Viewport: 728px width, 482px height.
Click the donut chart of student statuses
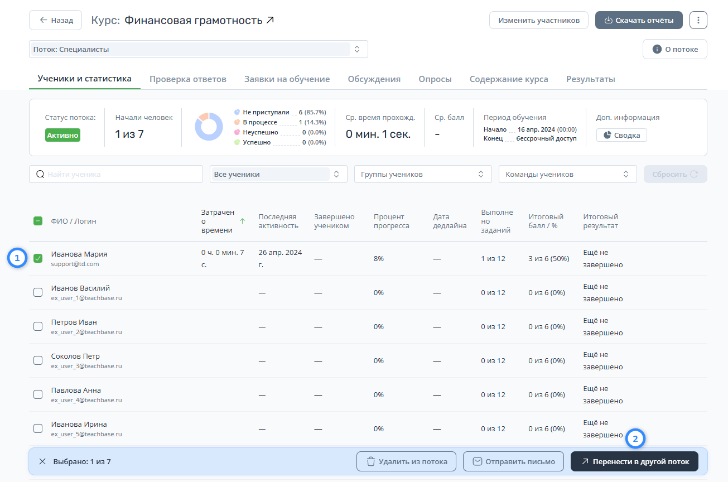pyautogui.click(x=209, y=127)
